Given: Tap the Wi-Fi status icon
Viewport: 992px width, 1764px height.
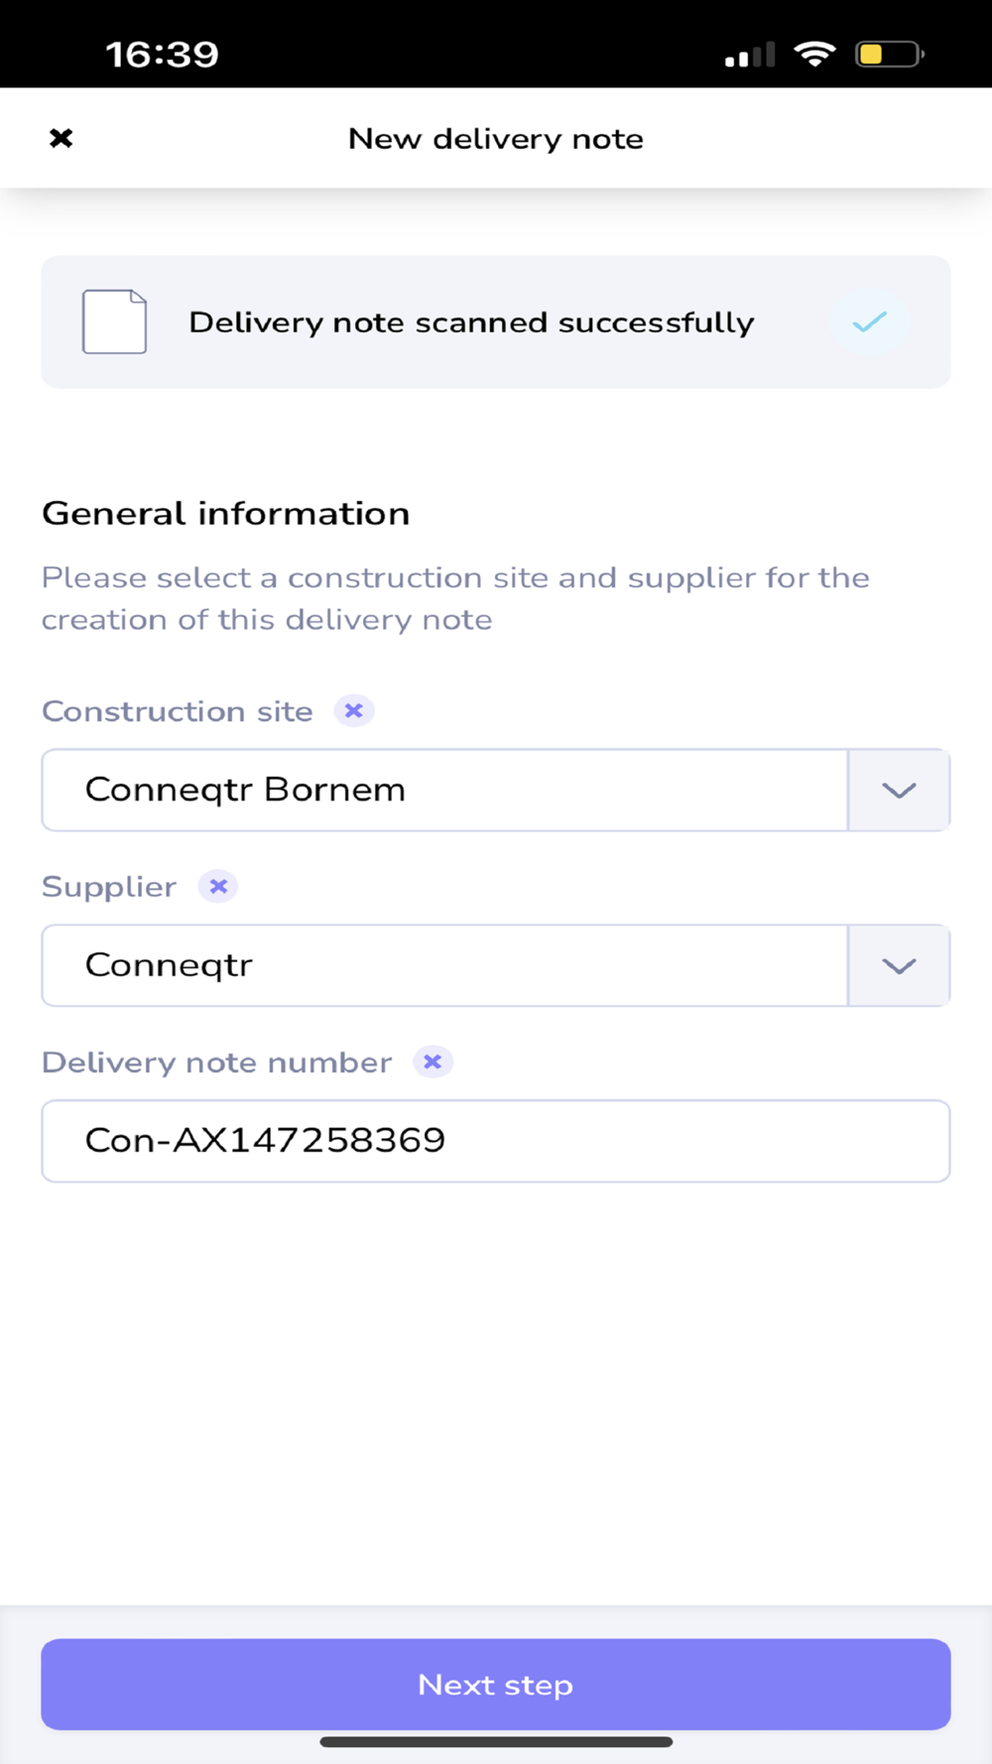Looking at the screenshot, I should pos(814,54).
